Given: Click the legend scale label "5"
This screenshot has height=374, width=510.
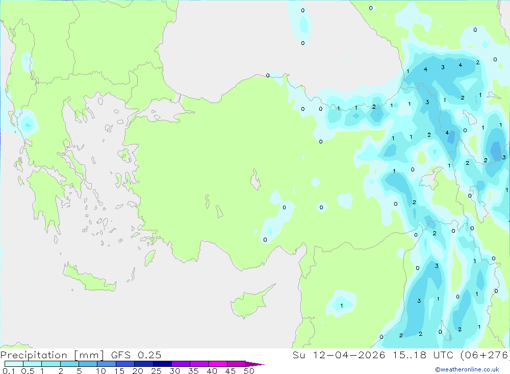Looking at the screenshot, I should pos(79,371).
